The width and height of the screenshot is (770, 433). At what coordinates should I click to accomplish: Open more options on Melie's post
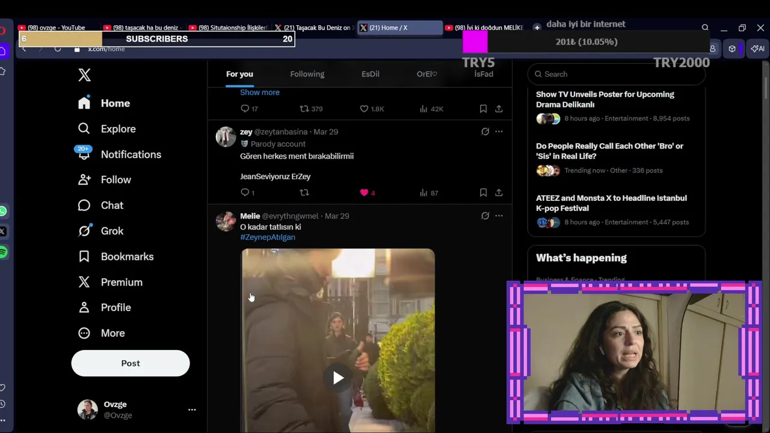point(499,216)
